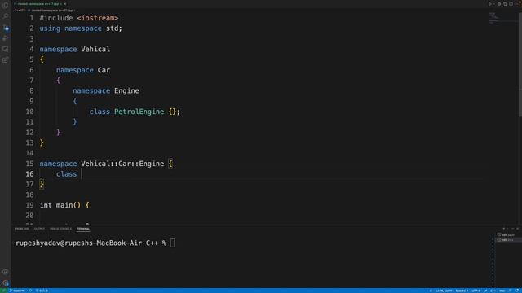Click 'Vehical::Car::Engine' on line 15
Screen dimensions: 522x293
click(x=122, y=164)
